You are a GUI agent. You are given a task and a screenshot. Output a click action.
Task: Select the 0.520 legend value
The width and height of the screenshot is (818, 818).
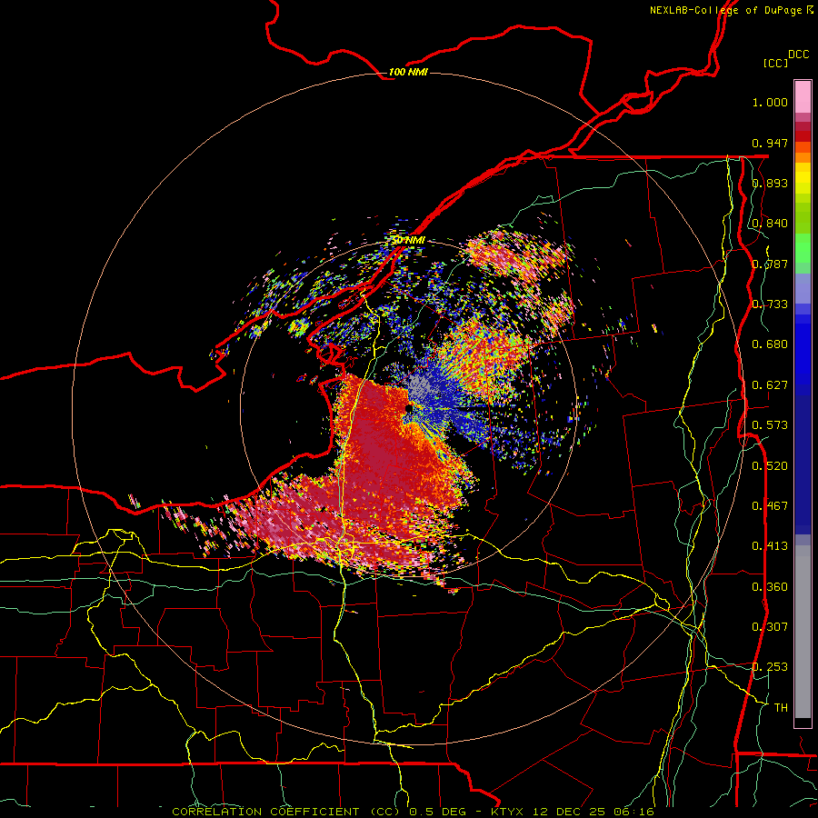click(770, 466)
